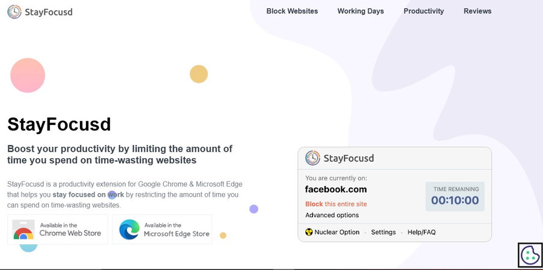
Task: Click the StayFocusd logo in popup card
Action: pyautogui.click(x=312, y=158)
